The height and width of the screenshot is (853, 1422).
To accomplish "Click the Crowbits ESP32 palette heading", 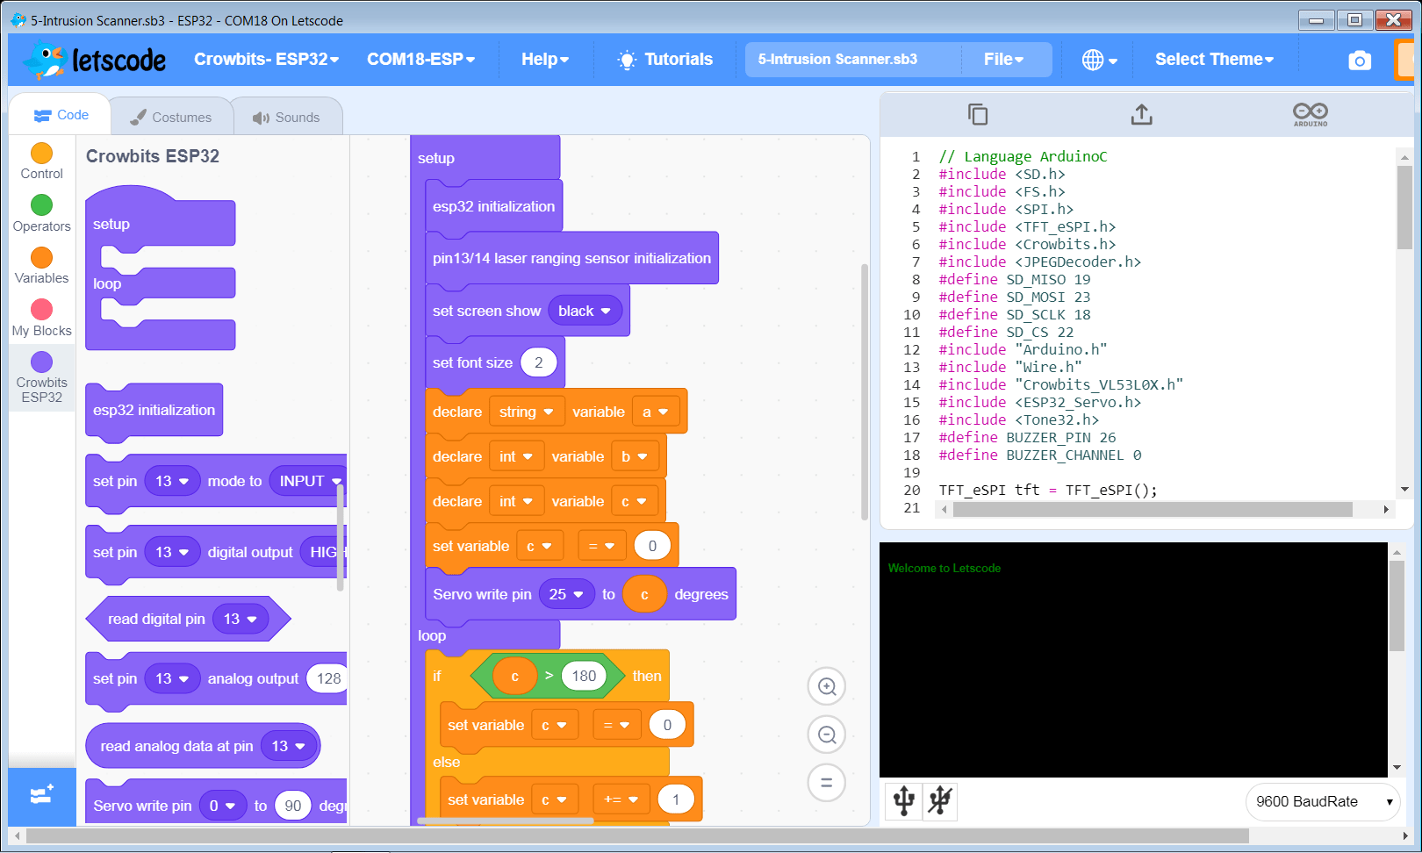I will pyautogui.click(x=153, y=156).
